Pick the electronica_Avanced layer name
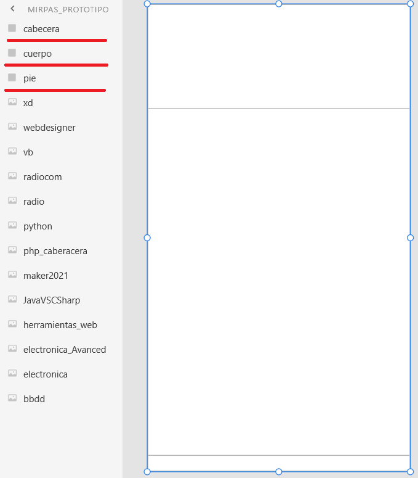Viewport: 418px width, 478px height. [65, 350]
